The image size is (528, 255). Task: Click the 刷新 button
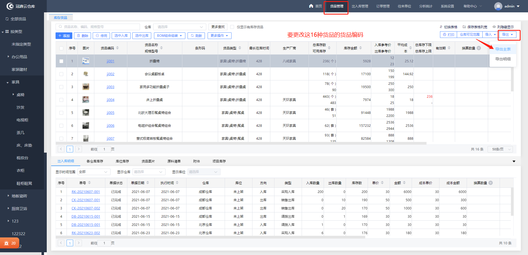(196, 36)
